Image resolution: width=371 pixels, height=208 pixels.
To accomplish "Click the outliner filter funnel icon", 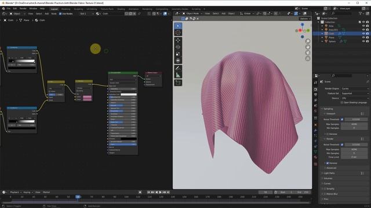I will [x=361, y=14].
